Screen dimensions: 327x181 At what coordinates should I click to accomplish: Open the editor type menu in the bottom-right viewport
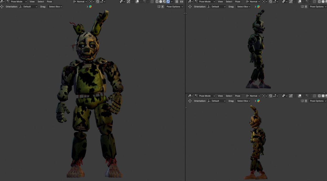click(190, 96)
